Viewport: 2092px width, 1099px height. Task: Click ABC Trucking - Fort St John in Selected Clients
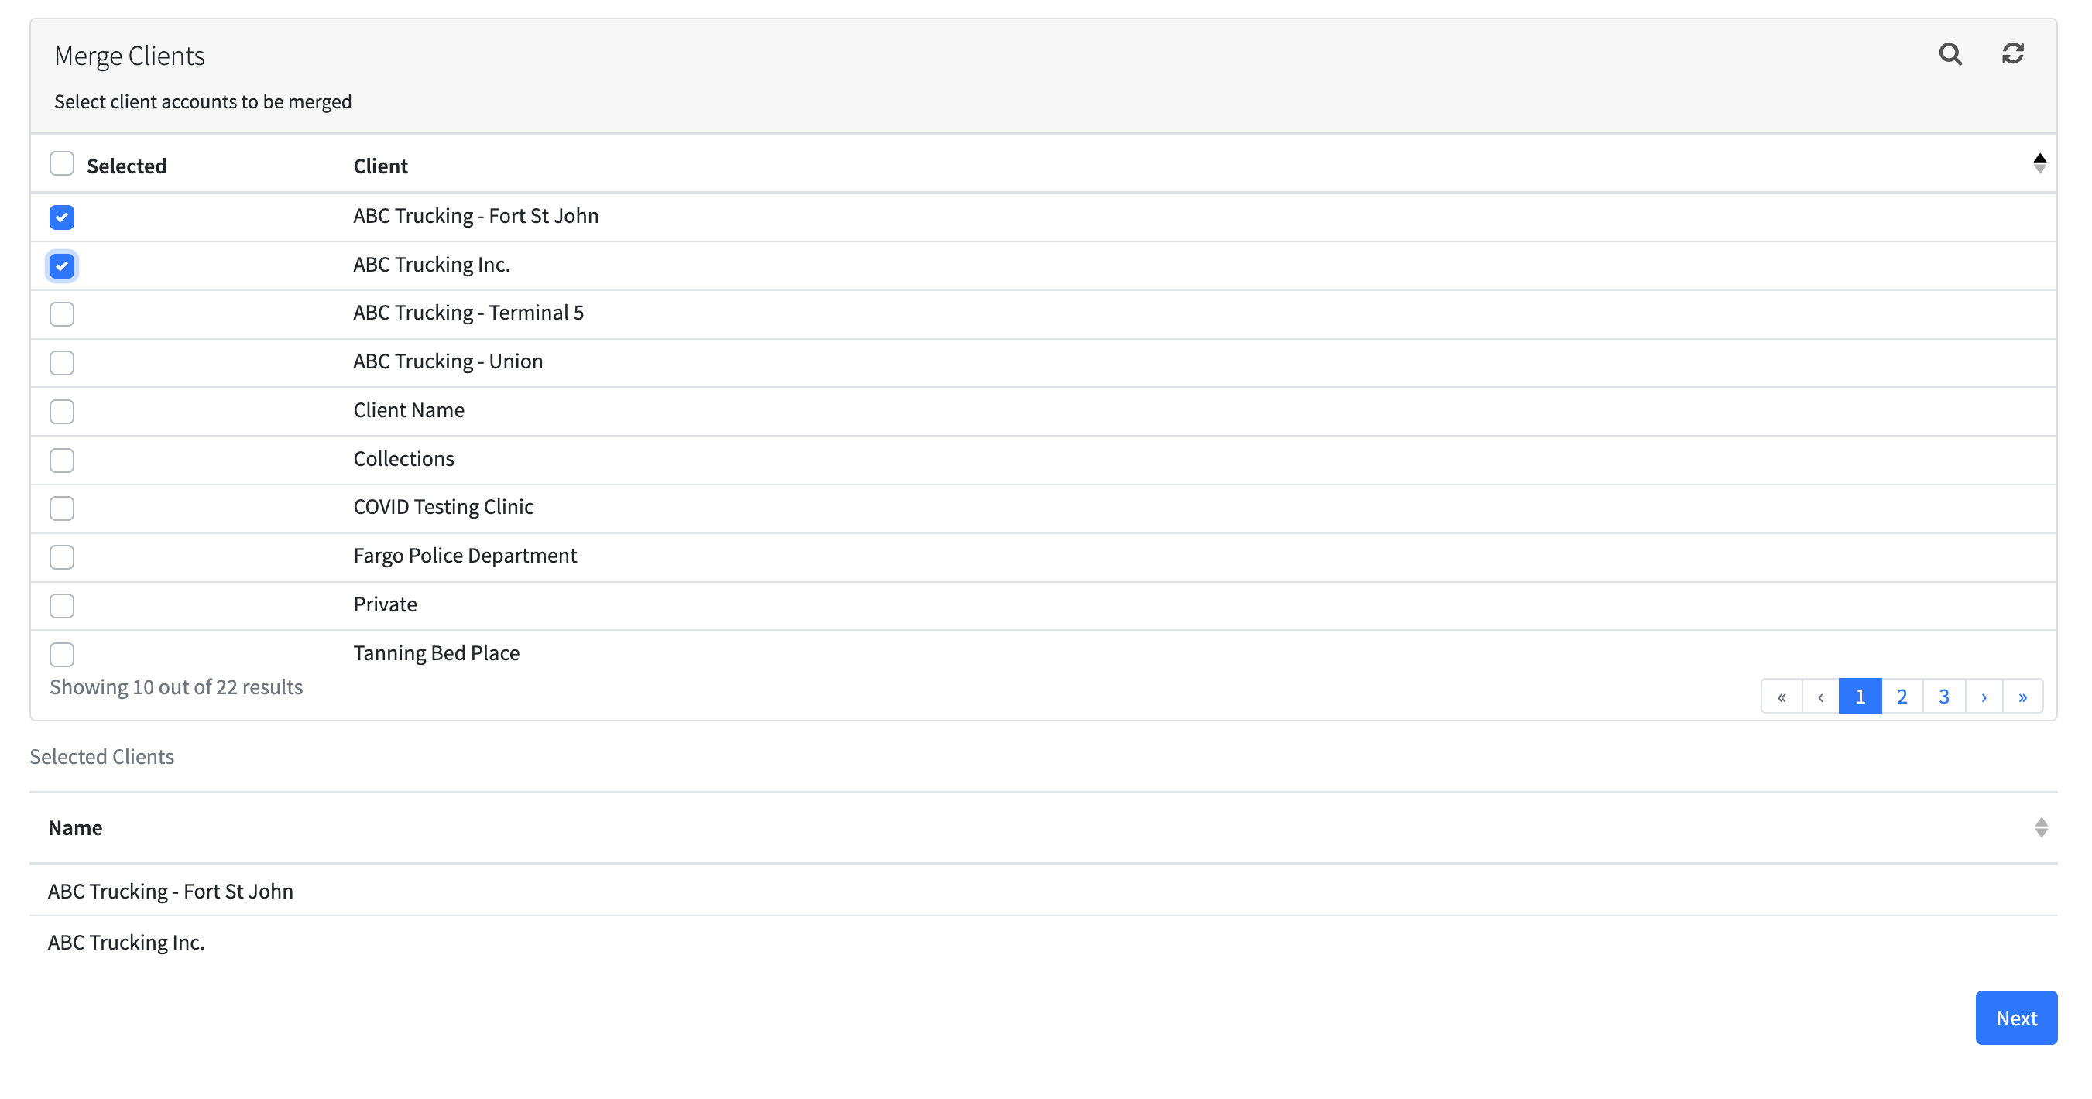pos(170,892)
